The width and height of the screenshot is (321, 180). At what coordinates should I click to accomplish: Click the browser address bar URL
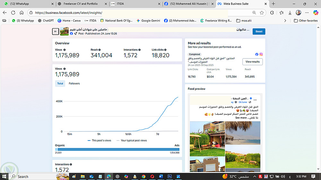pyautogui.click(x=69, y=13)
